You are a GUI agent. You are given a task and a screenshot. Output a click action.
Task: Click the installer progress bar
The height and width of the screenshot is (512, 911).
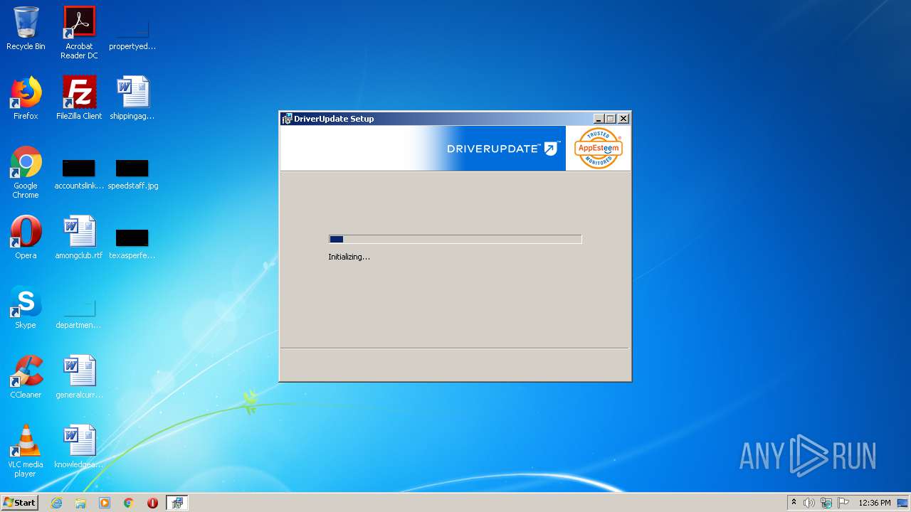point(455,240)
